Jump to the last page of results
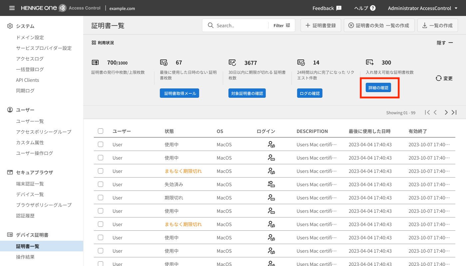The width and height of the screenshot is (466, 266). coord(454,112)
